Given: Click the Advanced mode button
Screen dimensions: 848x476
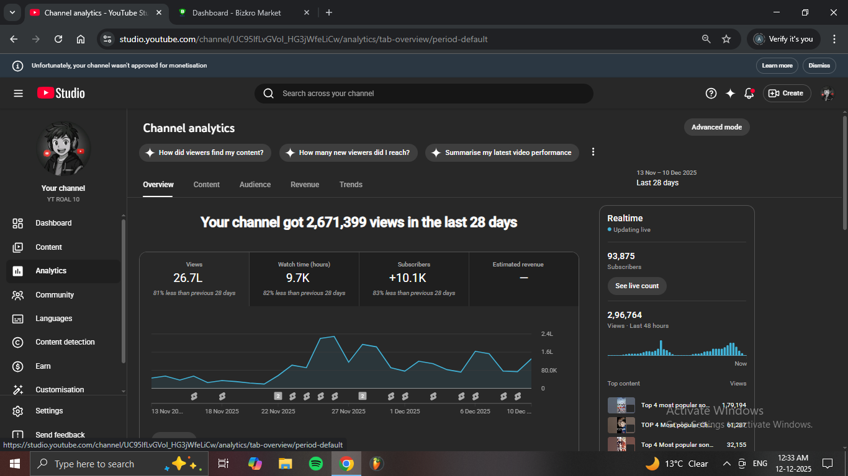Looking at the screenshot, I should click(x=716, y=127).
